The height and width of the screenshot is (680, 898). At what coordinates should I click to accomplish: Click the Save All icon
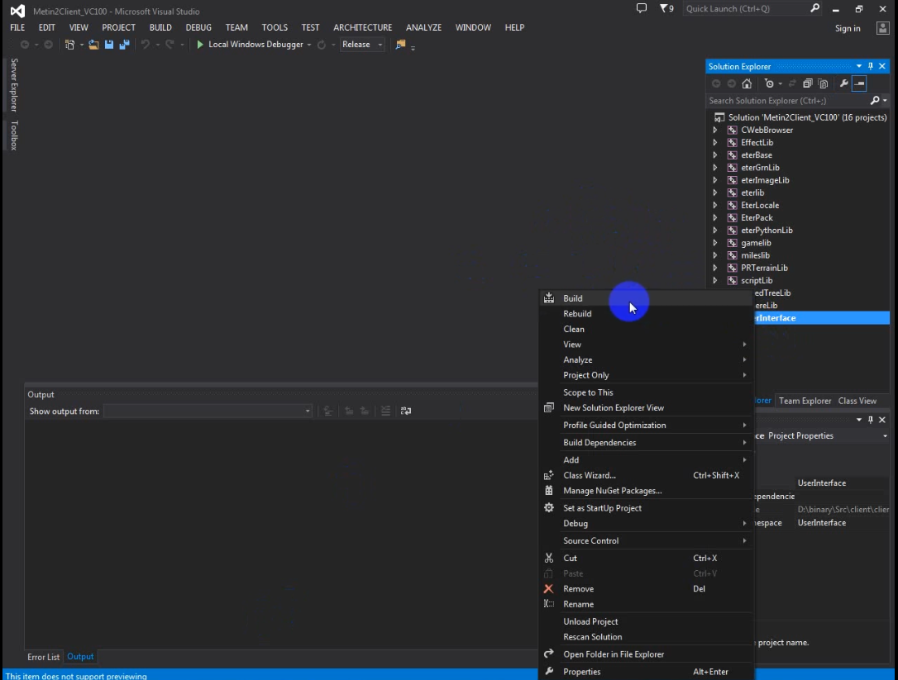[x=124, y=45]
